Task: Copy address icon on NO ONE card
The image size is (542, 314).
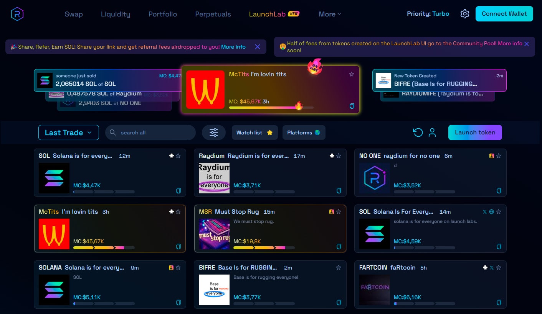Action: pyautogui.click(x=499, y=191)
